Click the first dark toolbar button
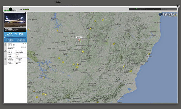The height and width of the screenshot is (109, 181). coord(133,9)
